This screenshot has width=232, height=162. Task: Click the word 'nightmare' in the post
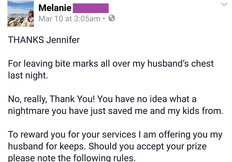coord(28,111)
